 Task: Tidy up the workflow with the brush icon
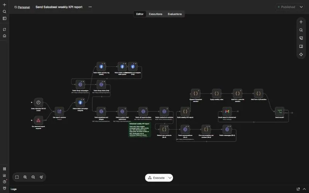pos(41,177)
